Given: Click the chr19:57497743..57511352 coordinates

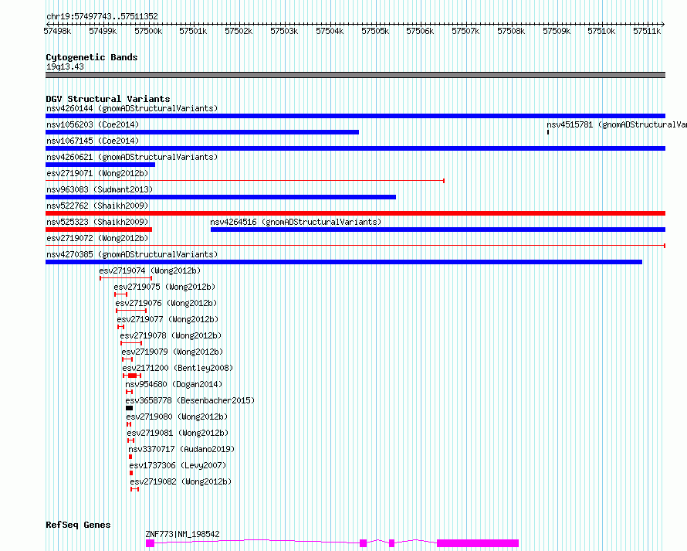Looking at the screenshot, I should pos(102,17).
